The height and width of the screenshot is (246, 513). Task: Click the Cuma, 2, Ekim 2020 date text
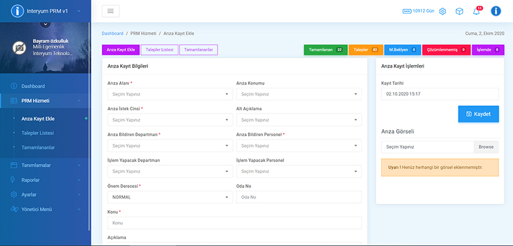pyautogui.click(x=485, y=33)
